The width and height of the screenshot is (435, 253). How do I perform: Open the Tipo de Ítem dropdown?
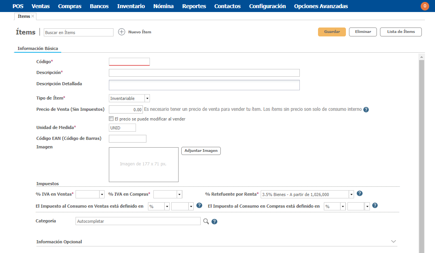(x=147, y=98)
